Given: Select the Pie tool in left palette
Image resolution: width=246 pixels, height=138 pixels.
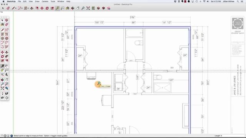Looking at the screenshot, I should pos(7,47).
